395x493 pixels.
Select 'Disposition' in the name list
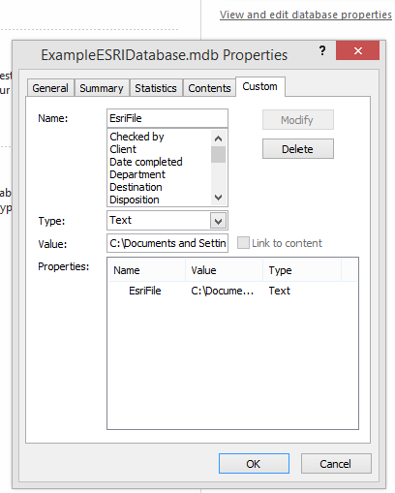coord(135,200)
